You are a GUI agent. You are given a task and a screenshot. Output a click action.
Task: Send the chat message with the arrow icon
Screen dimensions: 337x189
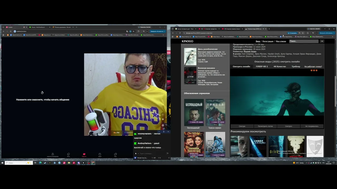(167, 153)
